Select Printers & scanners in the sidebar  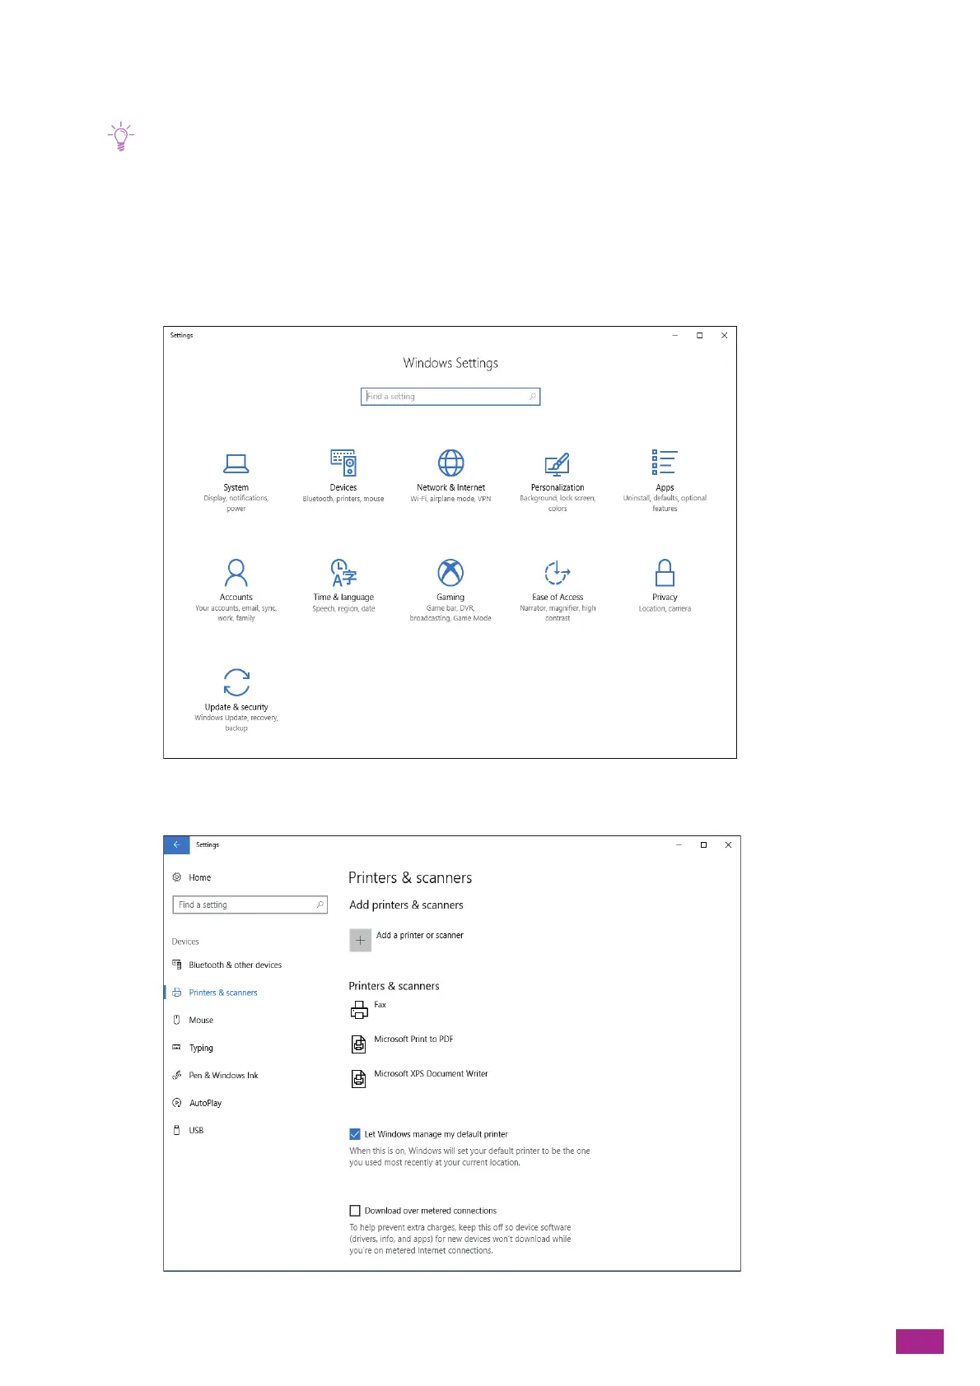[x=214, y=993]
